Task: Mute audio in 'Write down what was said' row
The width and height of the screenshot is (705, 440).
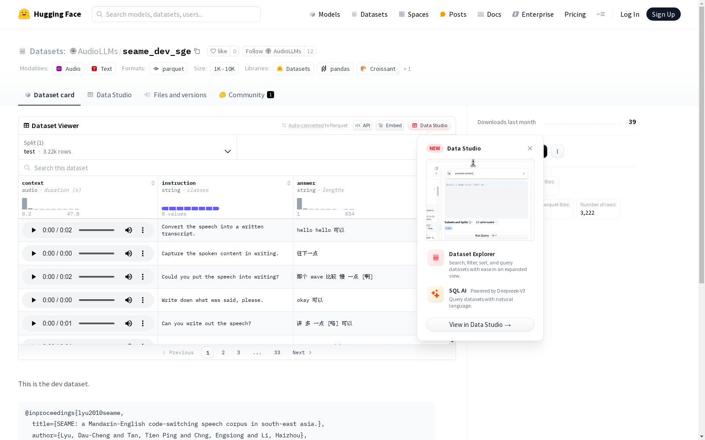Action: click(x=129, y=300)
